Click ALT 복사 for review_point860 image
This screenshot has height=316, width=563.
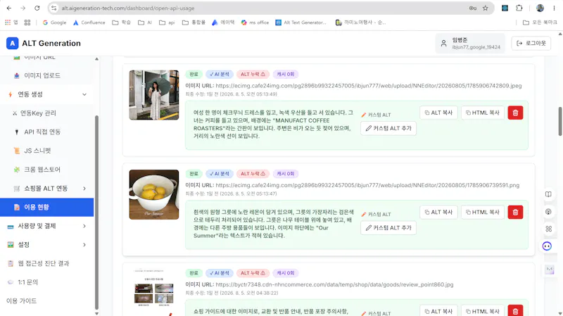tap(438, 311)
